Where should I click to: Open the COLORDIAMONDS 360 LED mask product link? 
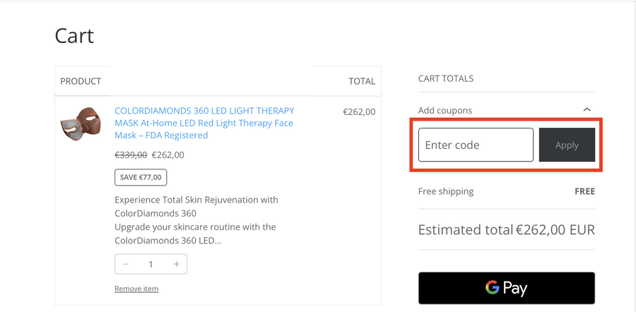click(204, 123)
